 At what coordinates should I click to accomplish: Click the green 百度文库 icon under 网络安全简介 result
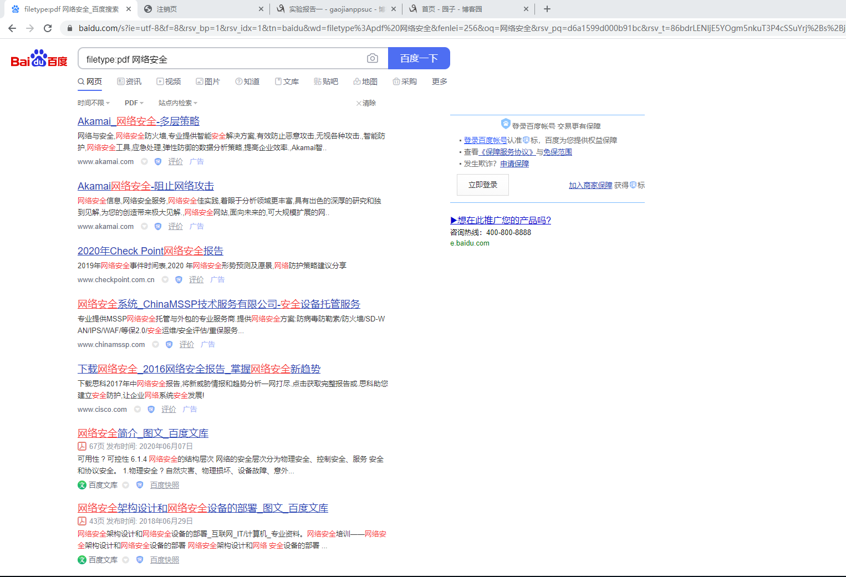tap(82, 485)
